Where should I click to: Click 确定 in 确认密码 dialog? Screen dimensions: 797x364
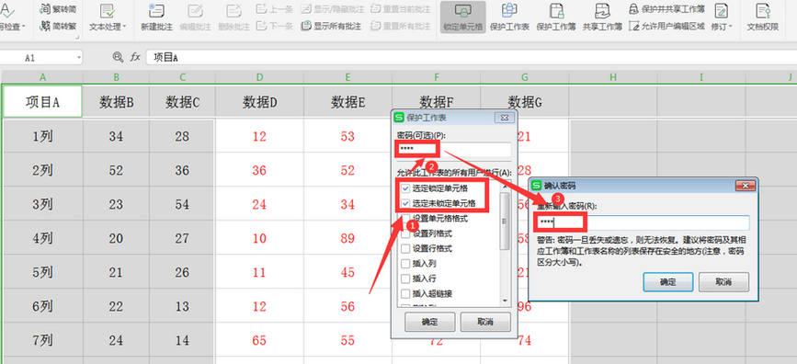(x=668, y=281)
